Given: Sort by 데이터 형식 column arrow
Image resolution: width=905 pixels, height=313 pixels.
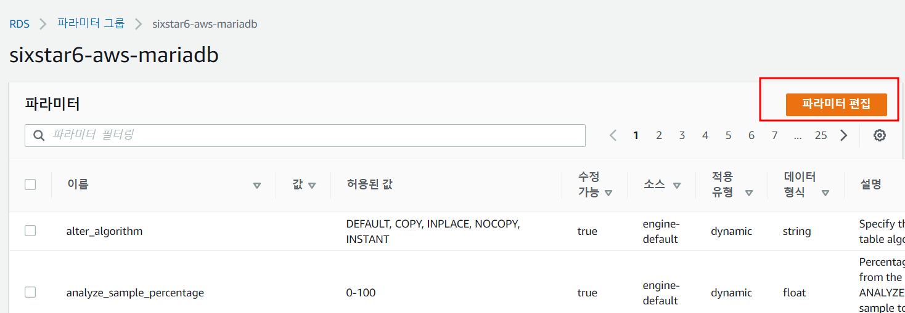Looking at the screenshot, I should point(825,193).
